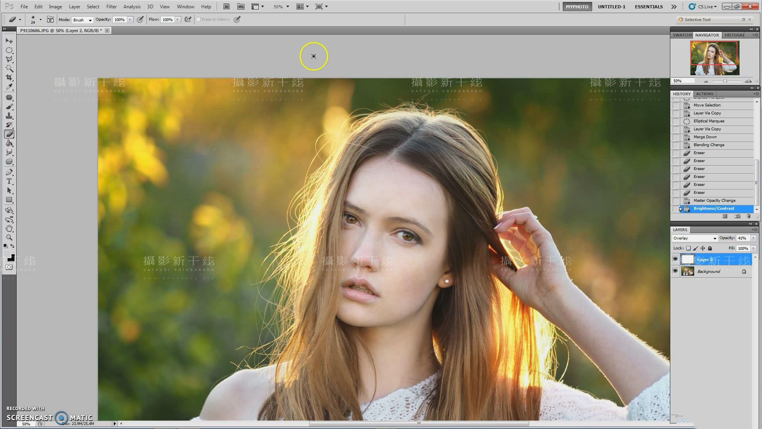Select the Clone Stamp tool

tap(9, 116)
